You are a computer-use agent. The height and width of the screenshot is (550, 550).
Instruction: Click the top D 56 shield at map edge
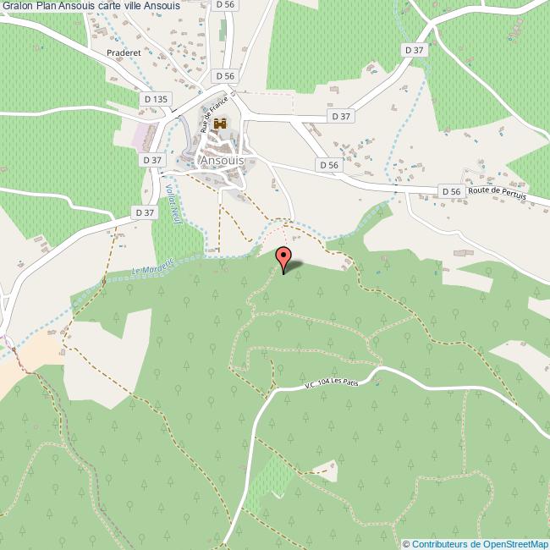(225, 5)
